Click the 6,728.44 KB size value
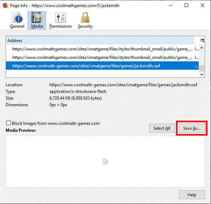The image size is (211, 204). [x=75, y=98]
